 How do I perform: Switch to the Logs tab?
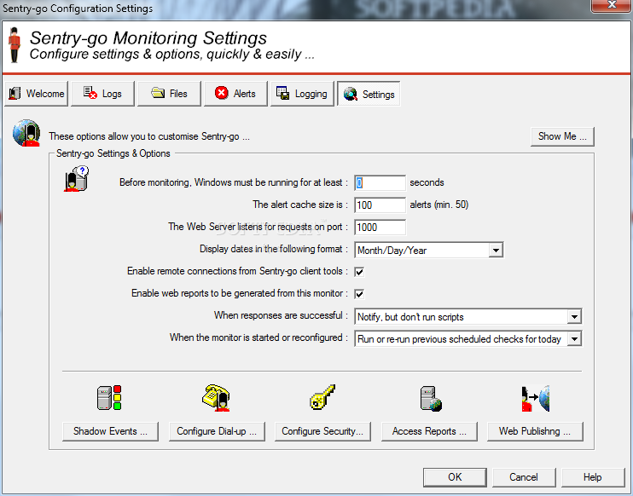102,94
